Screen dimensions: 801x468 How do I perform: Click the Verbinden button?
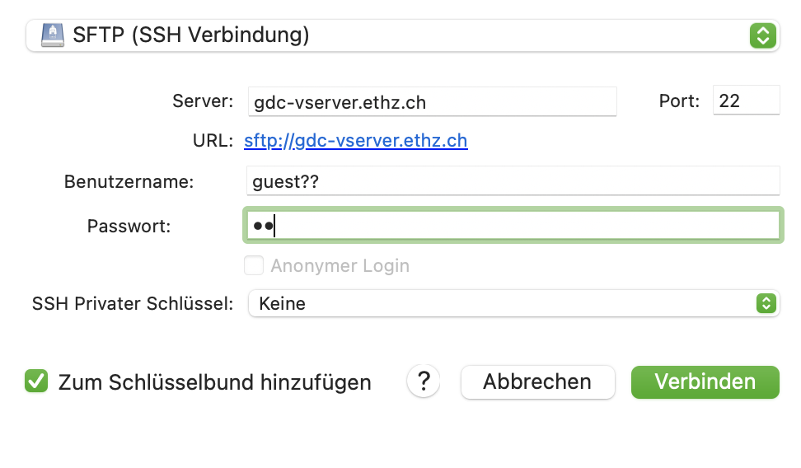click(x=705, y=381)
